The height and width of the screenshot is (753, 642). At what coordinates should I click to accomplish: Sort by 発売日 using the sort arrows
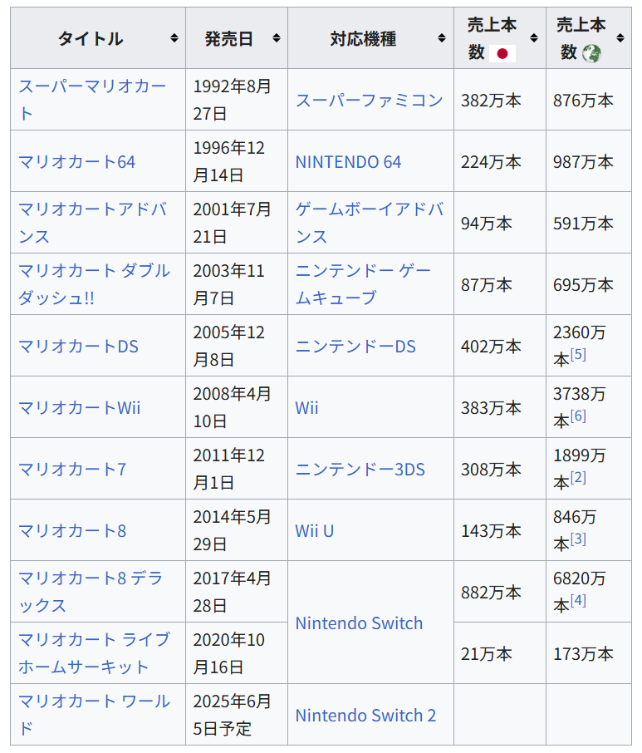click(x=277, y=38)
